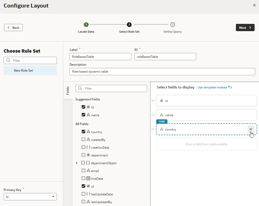259x206 pixels.
Task: Click the undo arrow next to Use template
Action: click(x=230, y=87)
